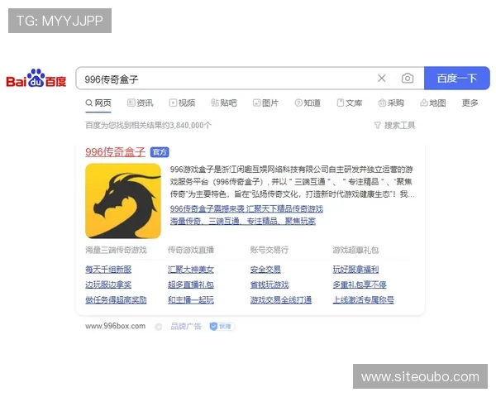Open the 每天千组新服 link

(108, 270)
